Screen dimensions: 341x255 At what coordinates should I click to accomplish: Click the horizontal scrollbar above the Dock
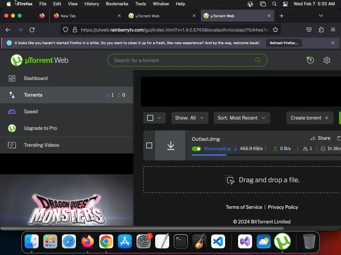pyautogui.click(x=142, y=228)
